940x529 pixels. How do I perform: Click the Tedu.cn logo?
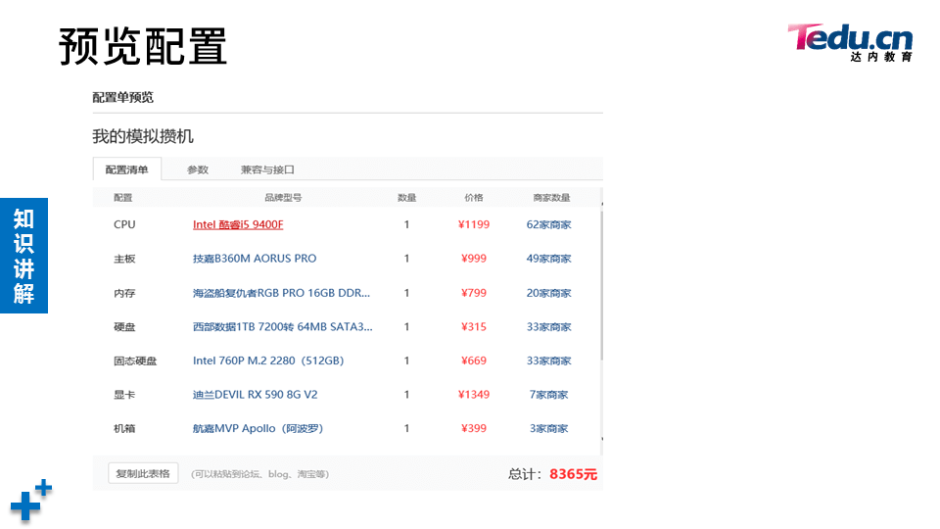pyautogui.click(x=850, y=42)
